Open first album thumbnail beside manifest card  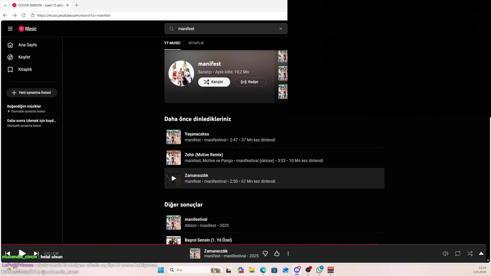click(283, 56)
